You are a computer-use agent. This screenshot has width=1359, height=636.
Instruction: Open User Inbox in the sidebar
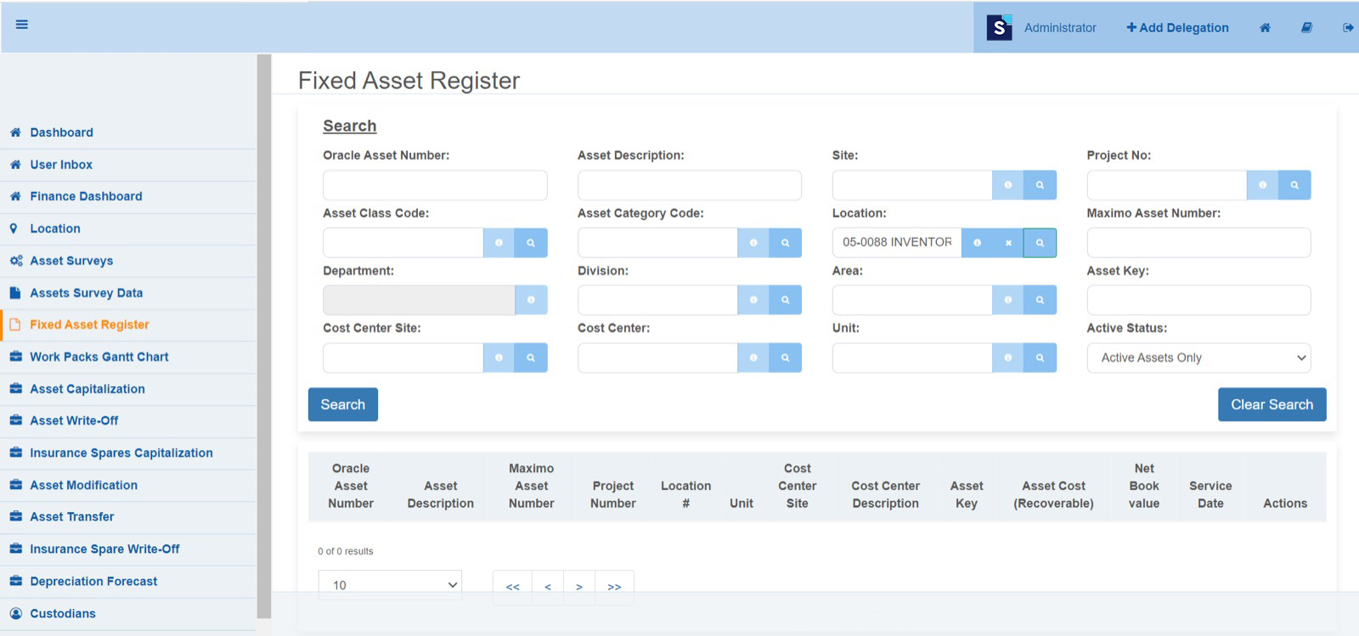pos(127,165)
